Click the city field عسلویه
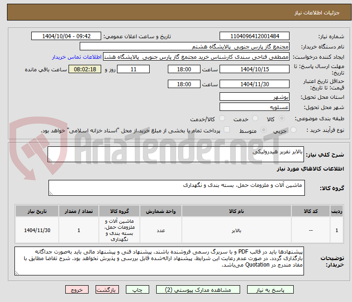The height and width of the screenshot is (302, 352). [255, 107]
